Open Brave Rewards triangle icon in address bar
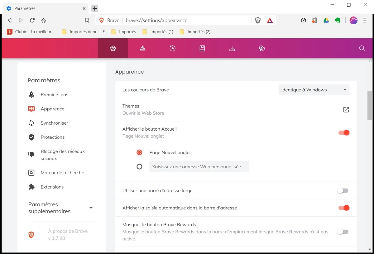Screen dimensions: 374x254 [270, 20]
